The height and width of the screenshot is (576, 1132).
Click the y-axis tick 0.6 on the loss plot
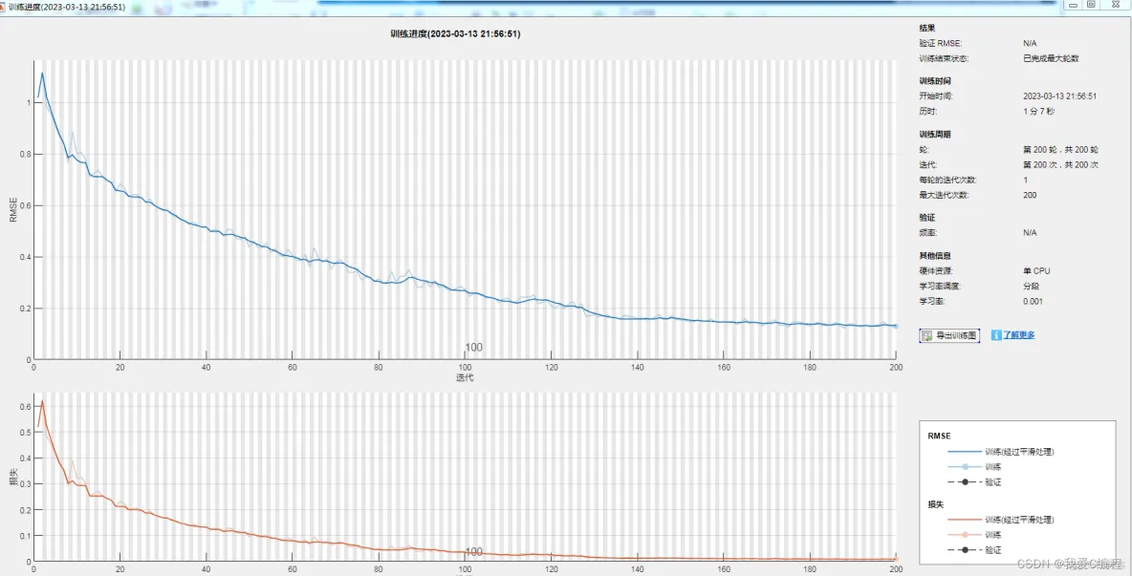25,407
